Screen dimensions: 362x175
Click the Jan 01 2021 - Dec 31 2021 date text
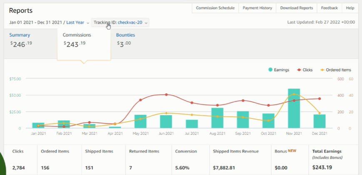coord(35,22)
